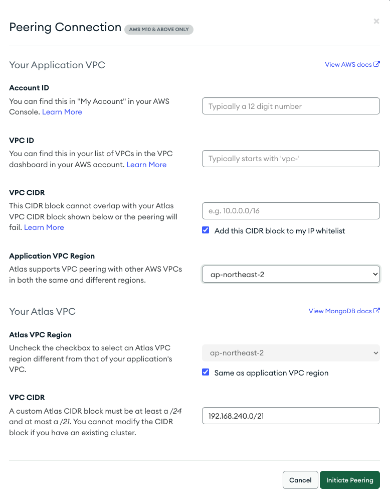Click external link icon beside View MongoDB docs
The image size is (390, 501).
376,311
